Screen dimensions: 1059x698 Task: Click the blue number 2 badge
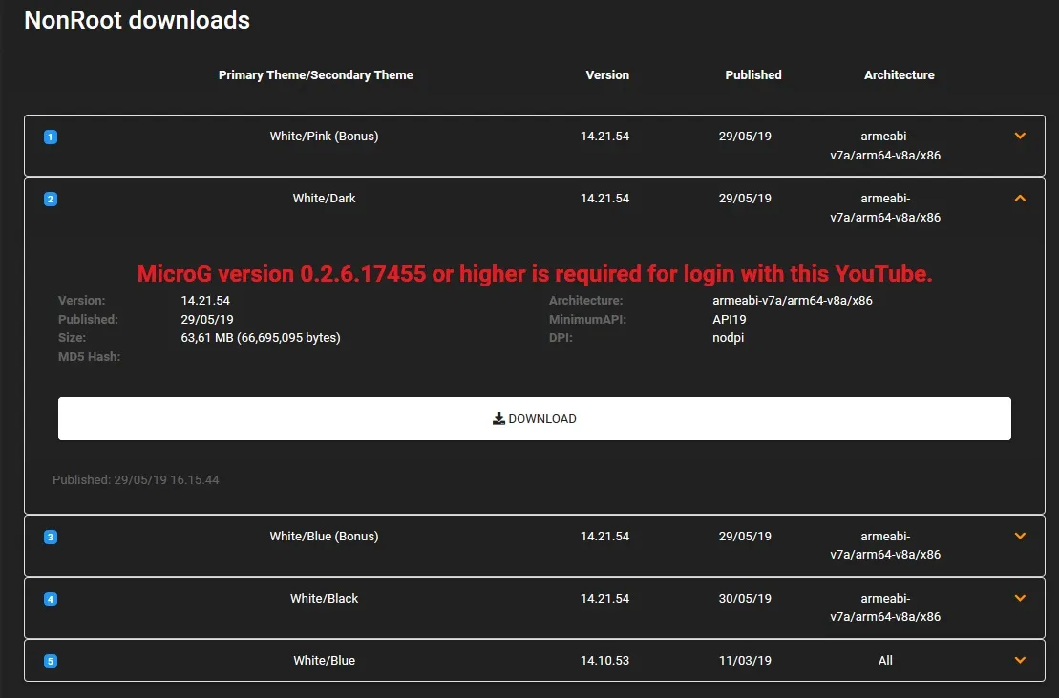tap(51, 200)
